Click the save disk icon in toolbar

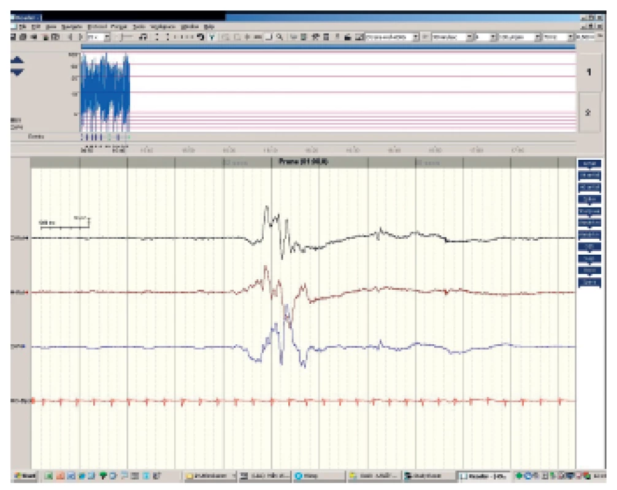tap(13, 37)
